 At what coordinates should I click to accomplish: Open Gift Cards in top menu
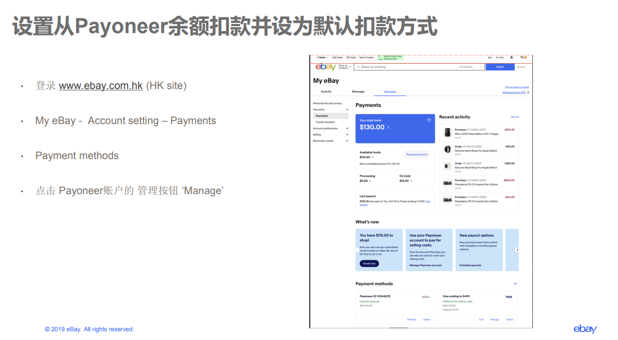coord(351,57)
